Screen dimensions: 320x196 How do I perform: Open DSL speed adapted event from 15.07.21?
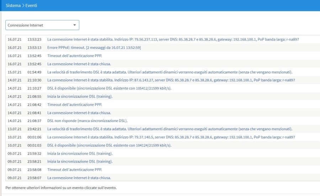tap(170, 72)
